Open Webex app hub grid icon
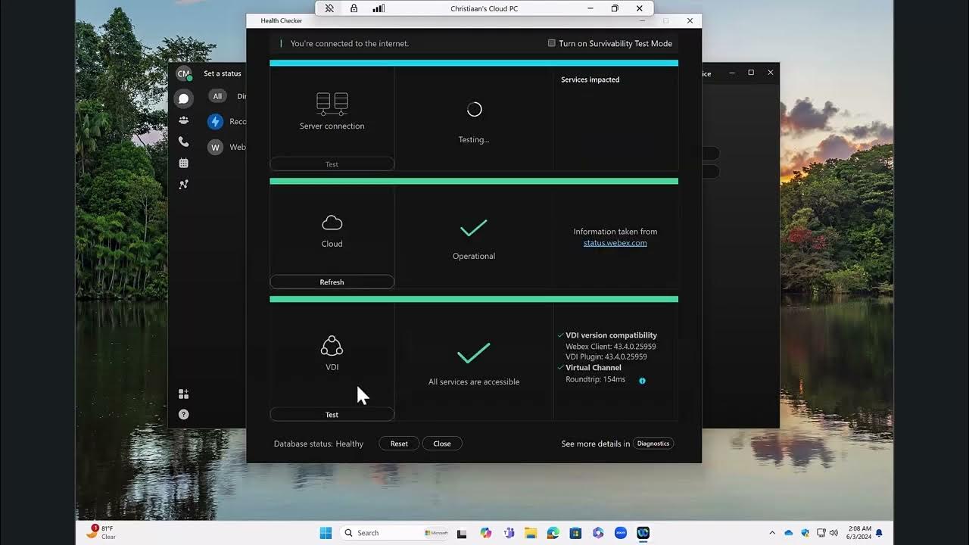The height and width of the screenshot is (545, 969). (183, 394)
